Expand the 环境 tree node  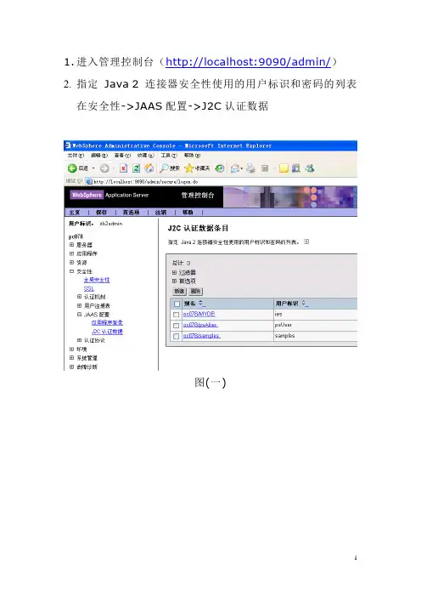click(x=72, y=349)
